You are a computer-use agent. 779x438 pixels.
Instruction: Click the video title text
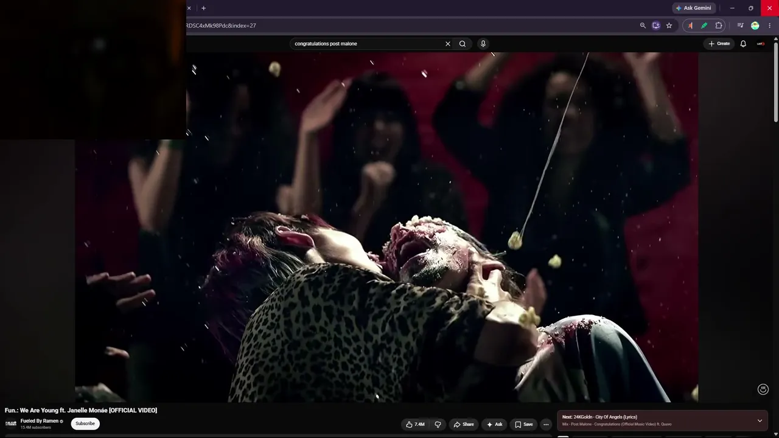coord(81,411)
